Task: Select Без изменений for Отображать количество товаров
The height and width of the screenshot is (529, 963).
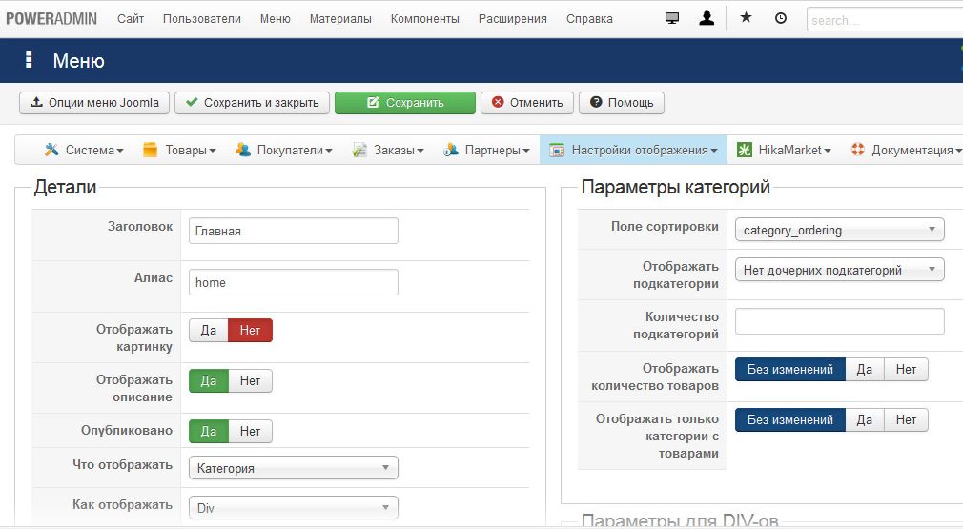Action: click(x=789, y=370)
